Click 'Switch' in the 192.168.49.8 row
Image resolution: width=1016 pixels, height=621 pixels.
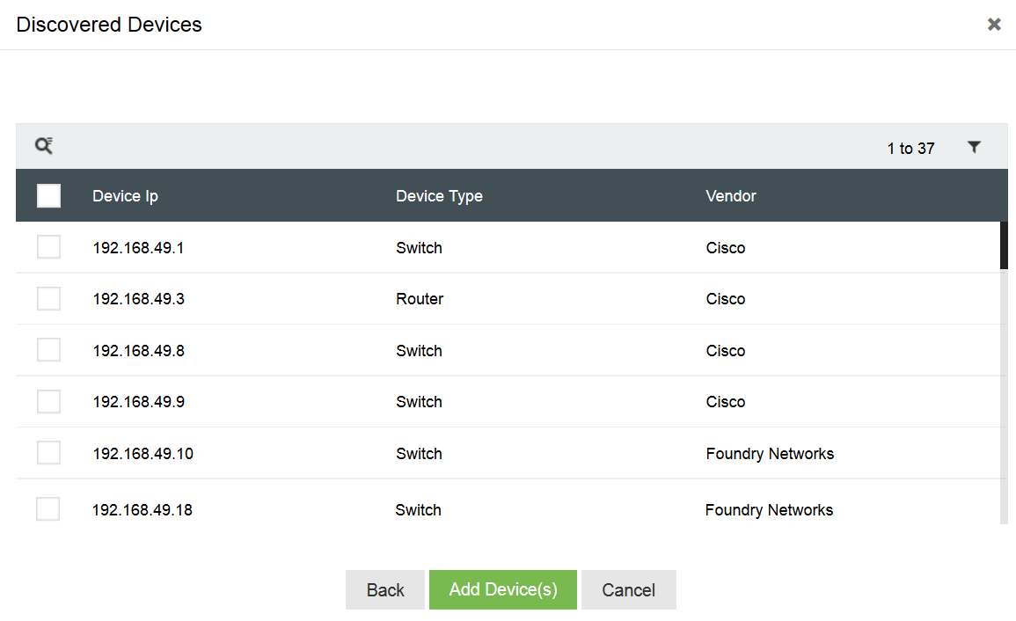[x=420, y=351]
